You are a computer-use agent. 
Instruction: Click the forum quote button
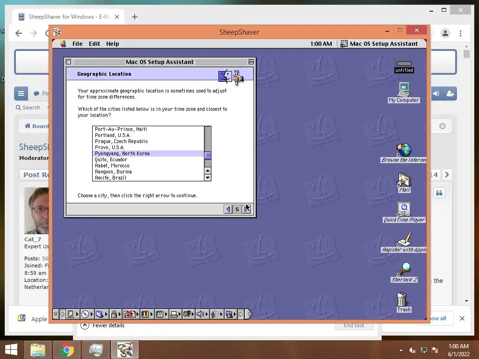[x=439, y=193]
